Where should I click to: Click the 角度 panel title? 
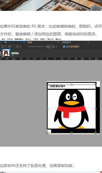tap(30, 42)
